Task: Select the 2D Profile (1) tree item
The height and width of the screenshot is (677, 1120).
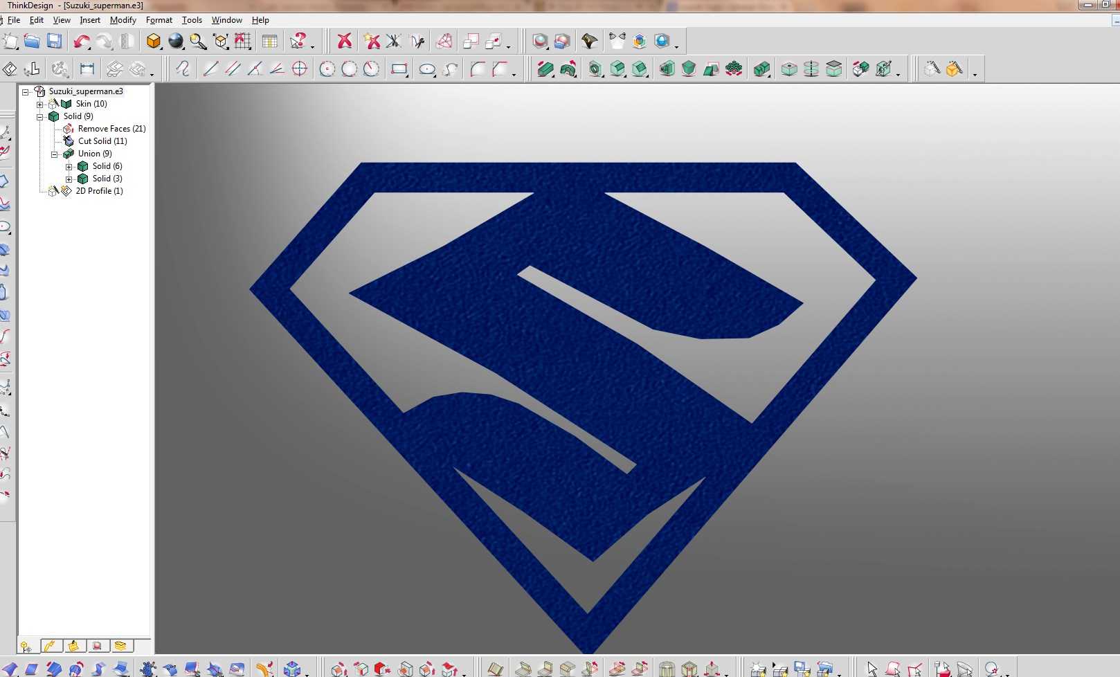Action: [x=99, y=191]
